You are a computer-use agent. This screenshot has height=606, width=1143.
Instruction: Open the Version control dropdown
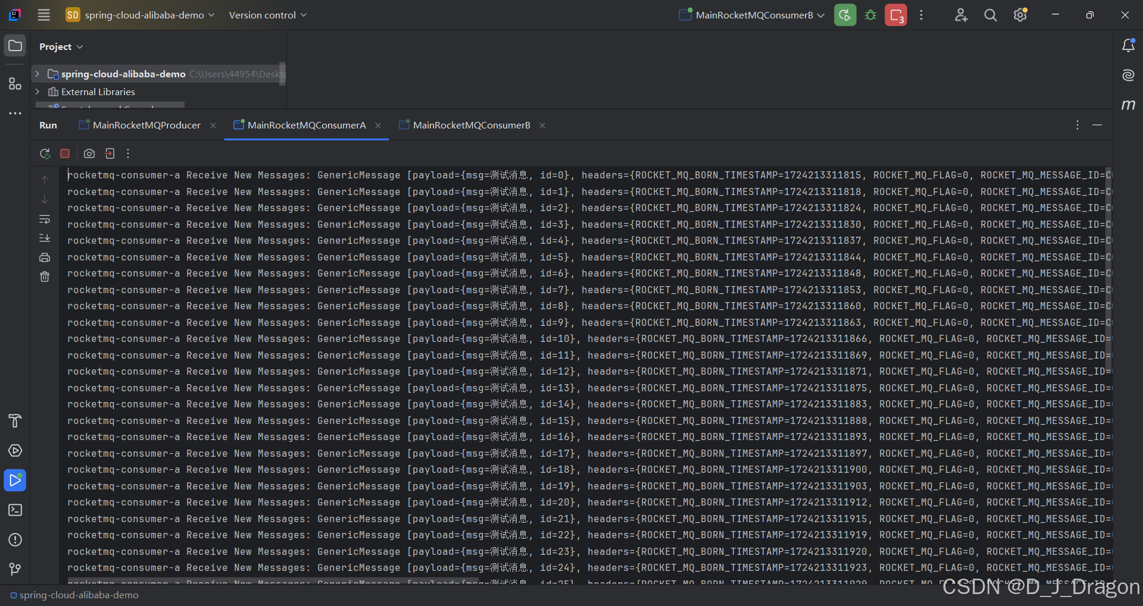267,15
